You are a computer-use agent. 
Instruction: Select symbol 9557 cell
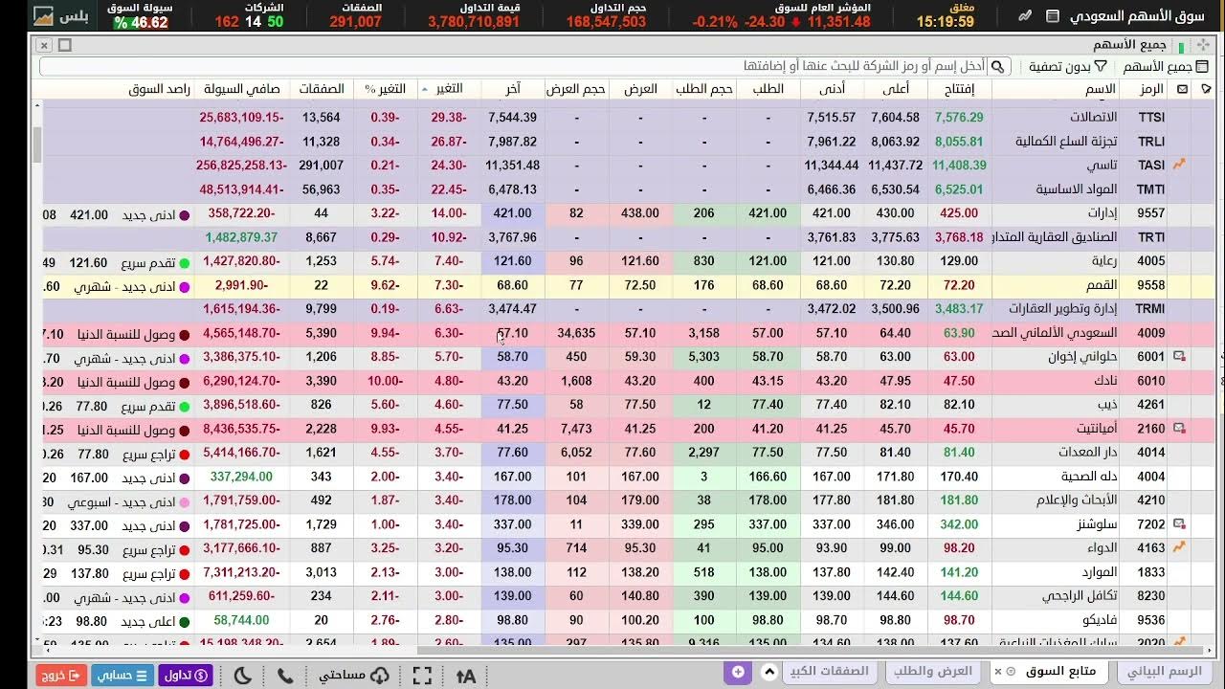1150,213
